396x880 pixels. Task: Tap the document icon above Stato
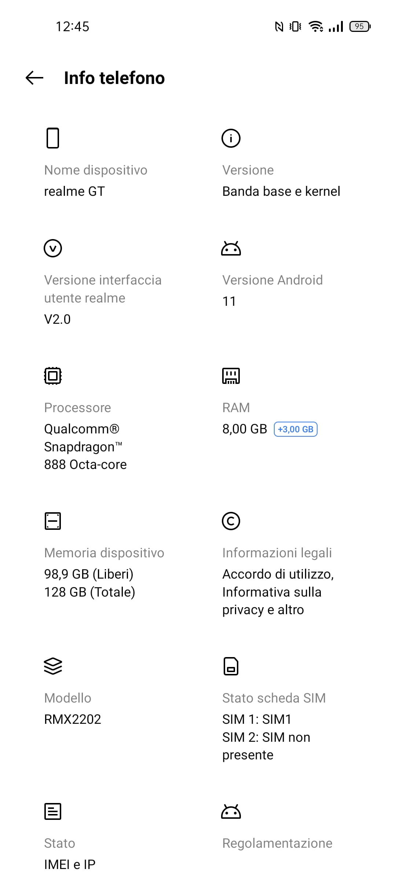[x=53, y=811]
